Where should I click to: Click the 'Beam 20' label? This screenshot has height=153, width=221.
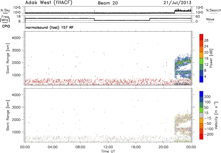[x=108, y=3]
